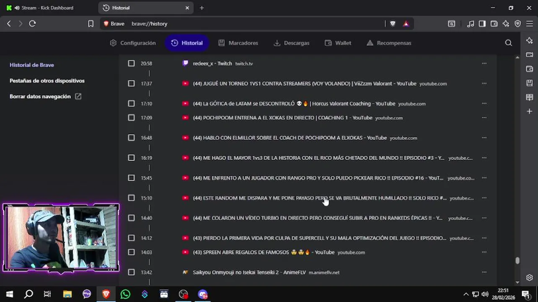
Task: Open the Wallet tab
Action: pyautogui.click(x=338, y=43)
